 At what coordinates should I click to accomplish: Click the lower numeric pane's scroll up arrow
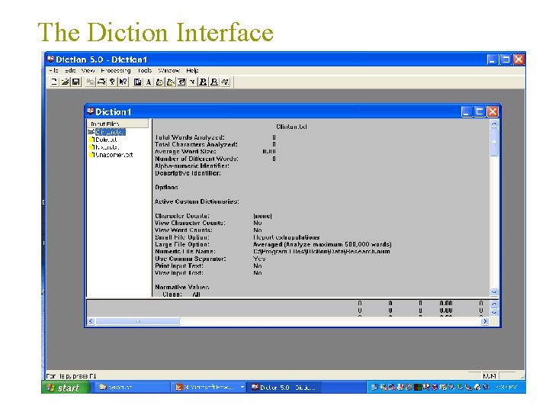pos(493,304)
